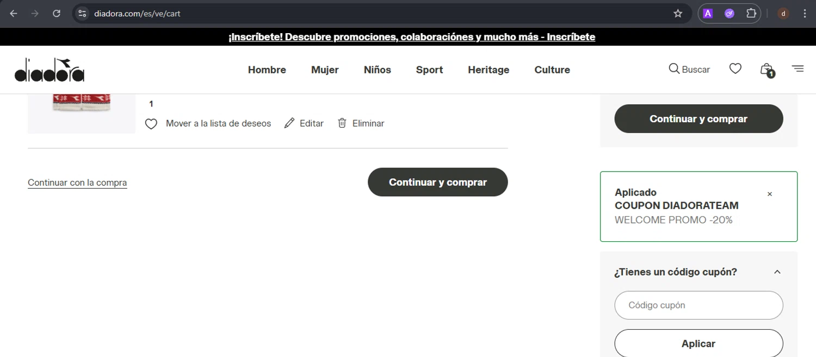Collapse the '¿Tienes un código cupón?' section
This screenshot has height=357, width=816.
tap(777, 272)
